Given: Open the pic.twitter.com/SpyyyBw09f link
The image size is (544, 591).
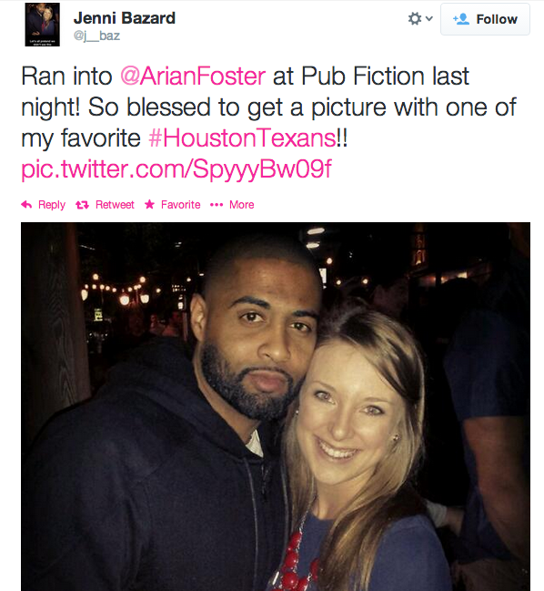Looking at the screenshot, I should pyautogui.click(x=176, y=169).
